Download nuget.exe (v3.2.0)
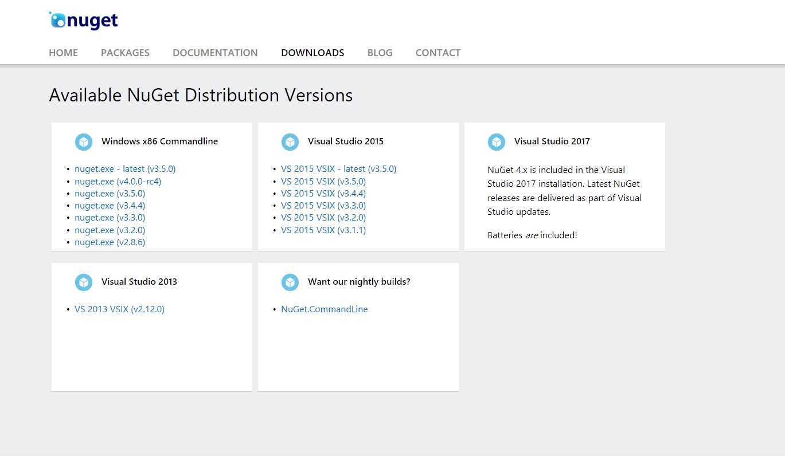The width and height of the screenshot is (785, 456). pos(110,230)
